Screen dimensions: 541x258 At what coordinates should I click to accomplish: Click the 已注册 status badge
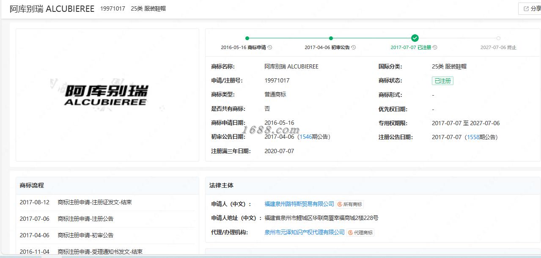coord(442,81)
